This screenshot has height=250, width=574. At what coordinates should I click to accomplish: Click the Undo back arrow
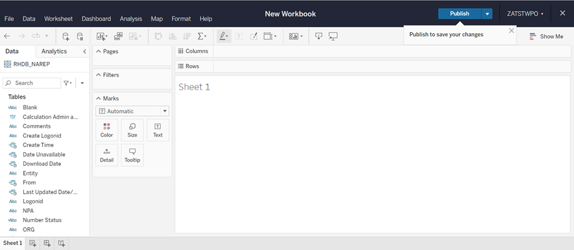(7, 36)
